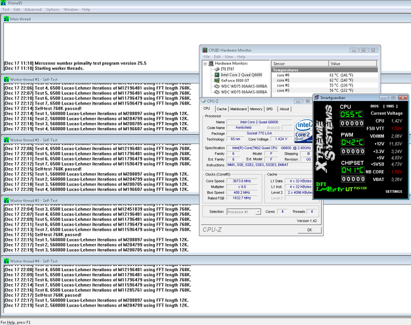Click the Smartguardian title bar icon
This screenshot has width=411, height=325.
[x=316, y=98]
